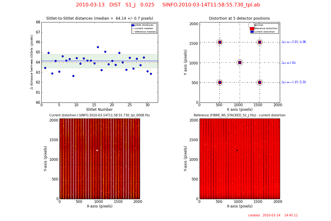
Task: Select the 'reference median' legend entry
Action: (x=145, y=32)
